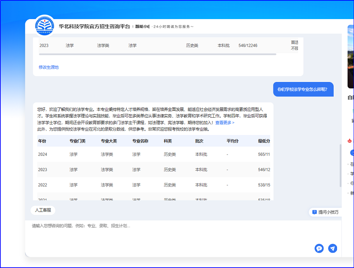Click the blue paper-plane send icon

click(x=333, y=248)
